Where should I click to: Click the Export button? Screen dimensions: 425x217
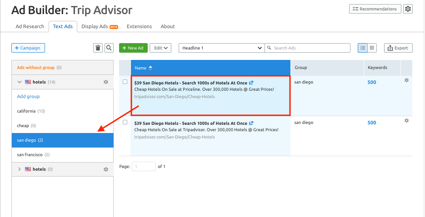tap(398, 48)
